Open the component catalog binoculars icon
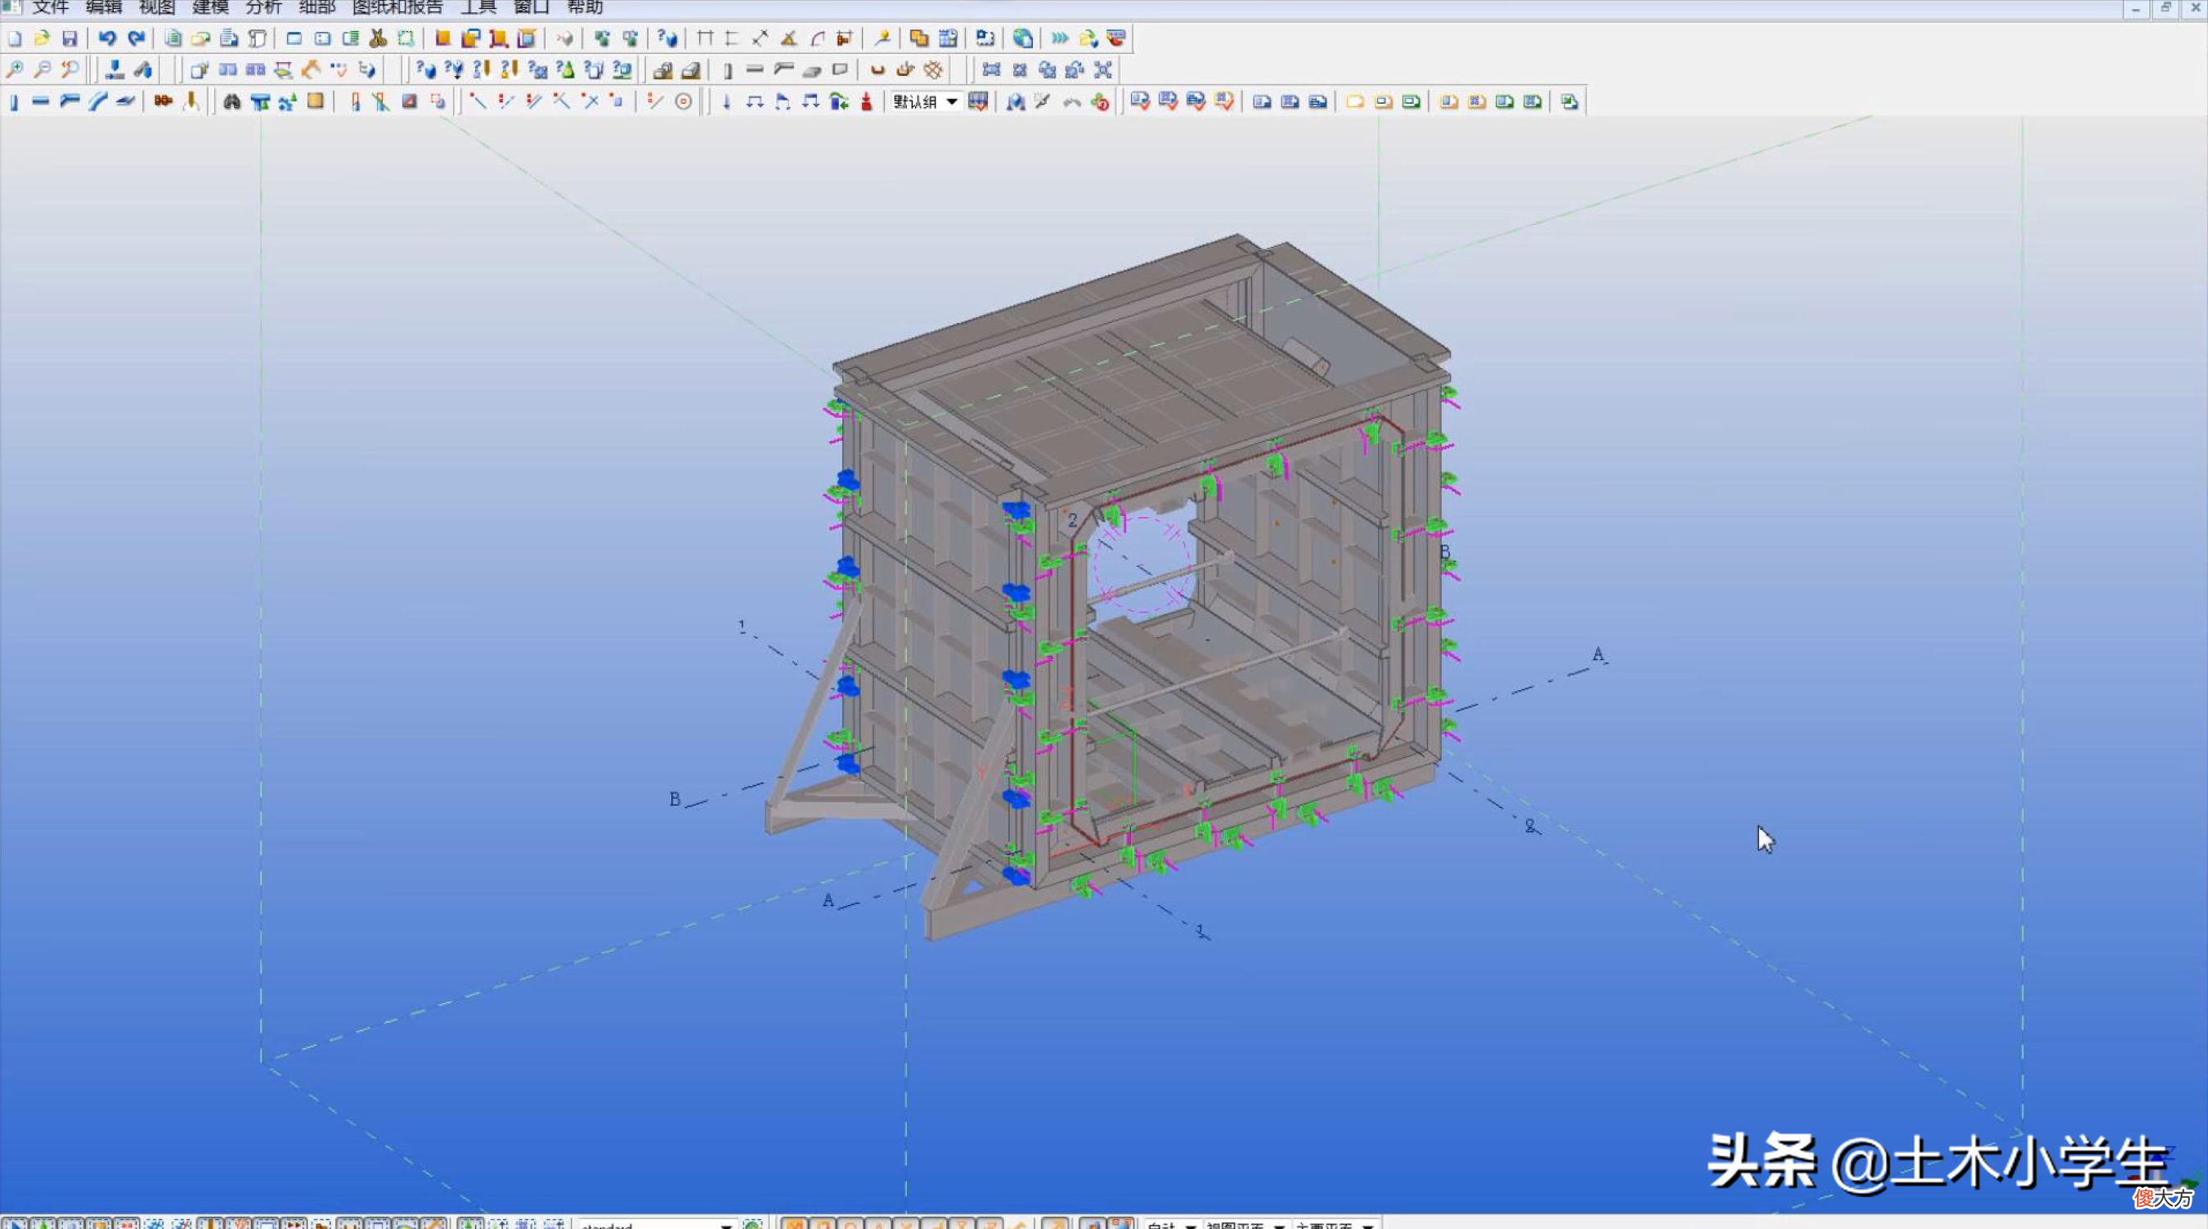 coord(231,102)
